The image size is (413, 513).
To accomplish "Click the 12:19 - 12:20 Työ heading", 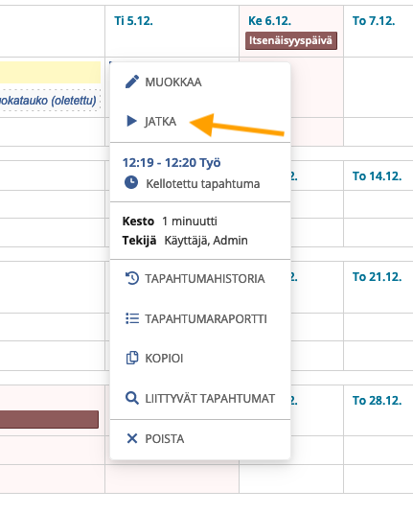I will point(172,163).
